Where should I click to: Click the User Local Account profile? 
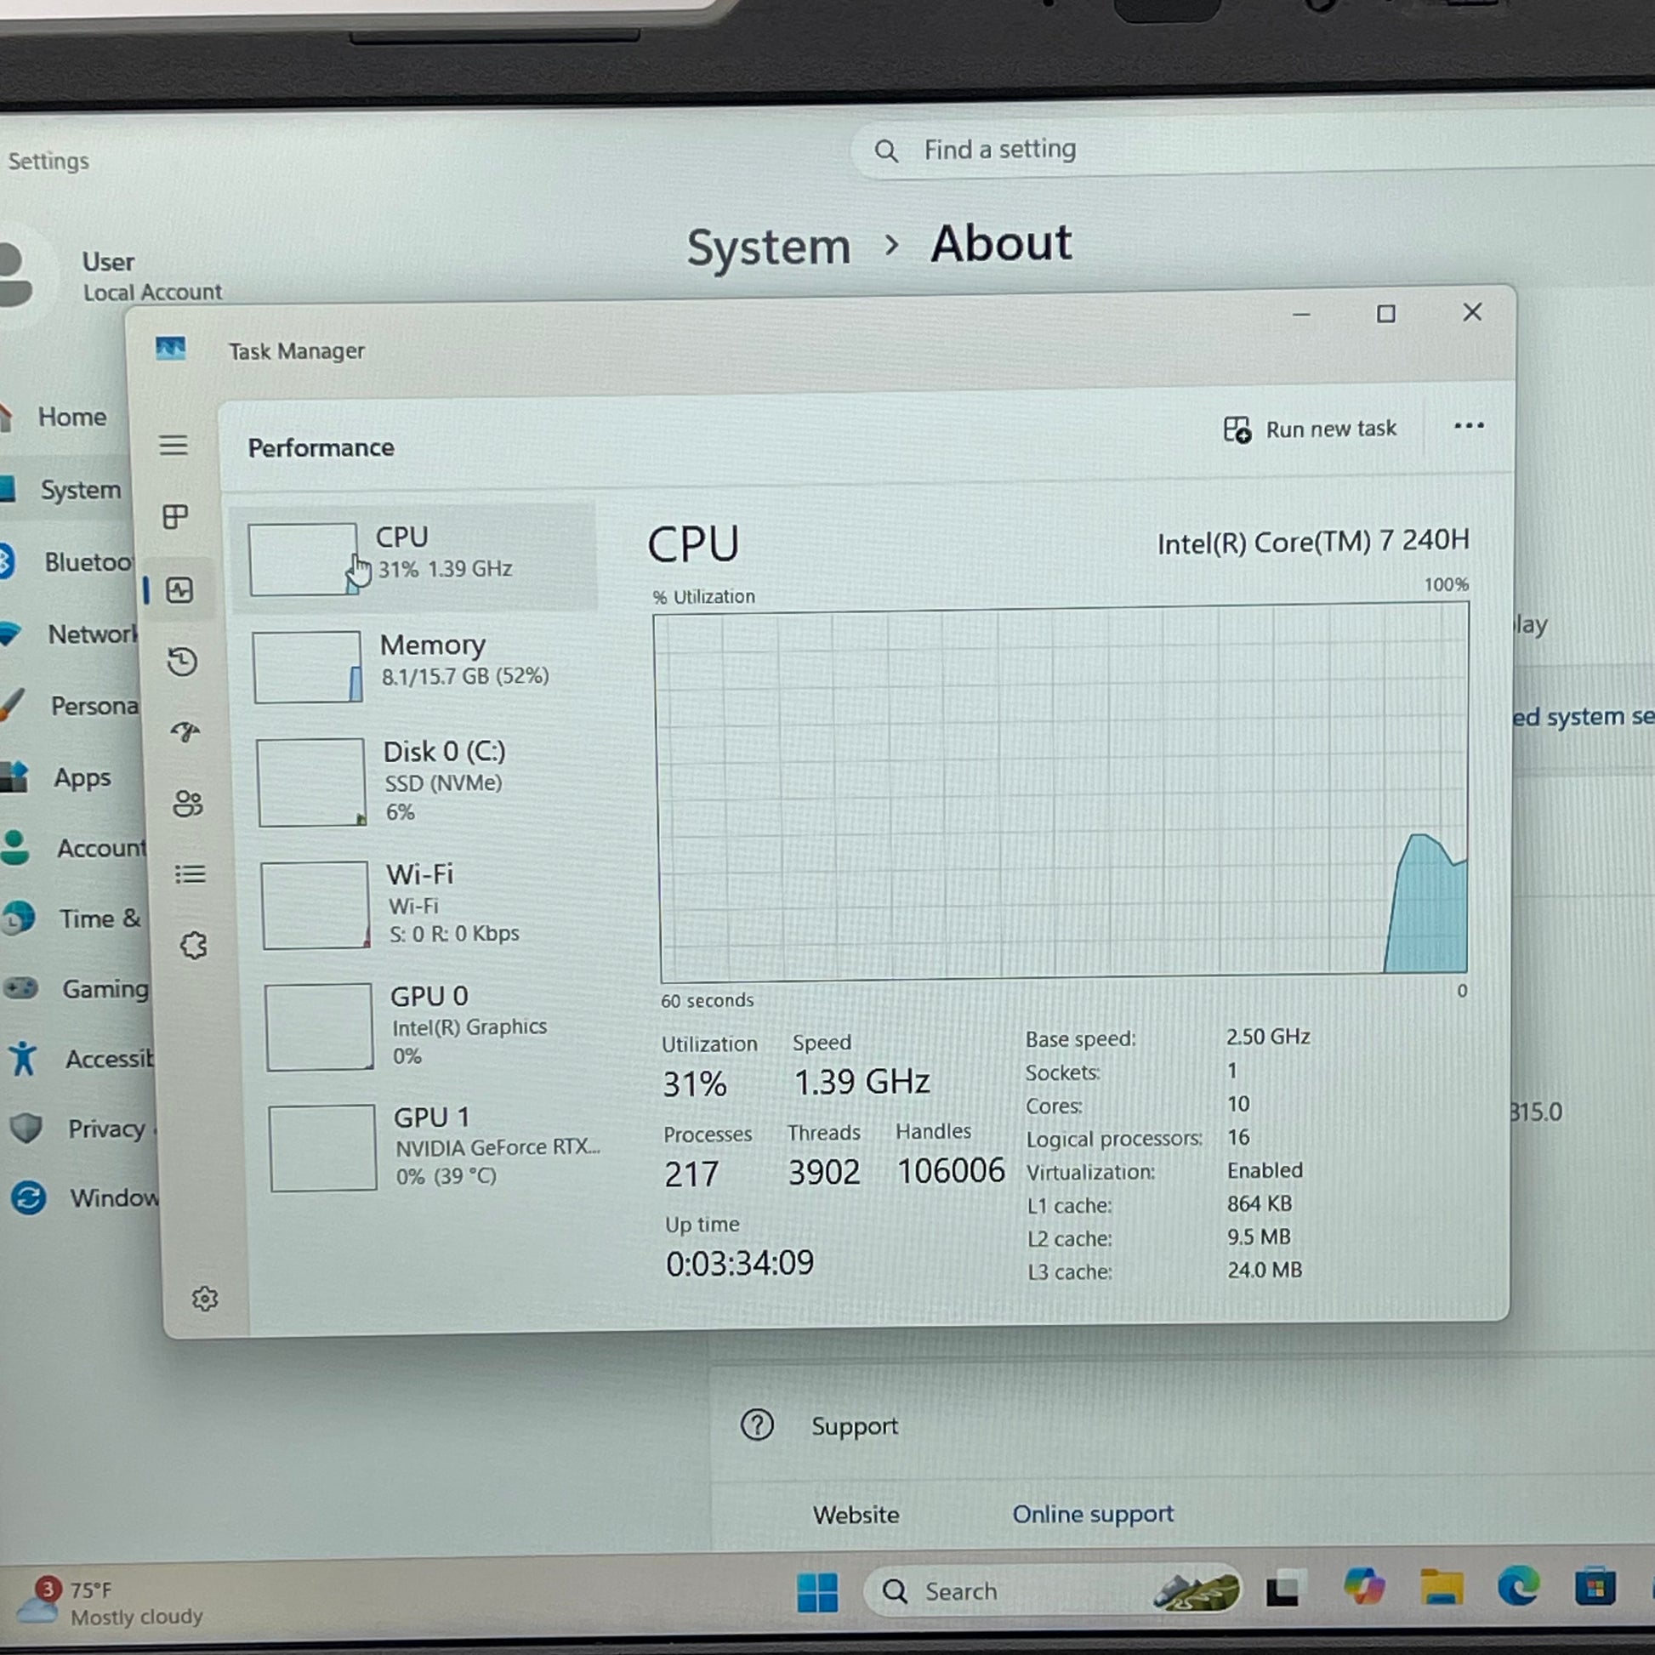point(111,276)
